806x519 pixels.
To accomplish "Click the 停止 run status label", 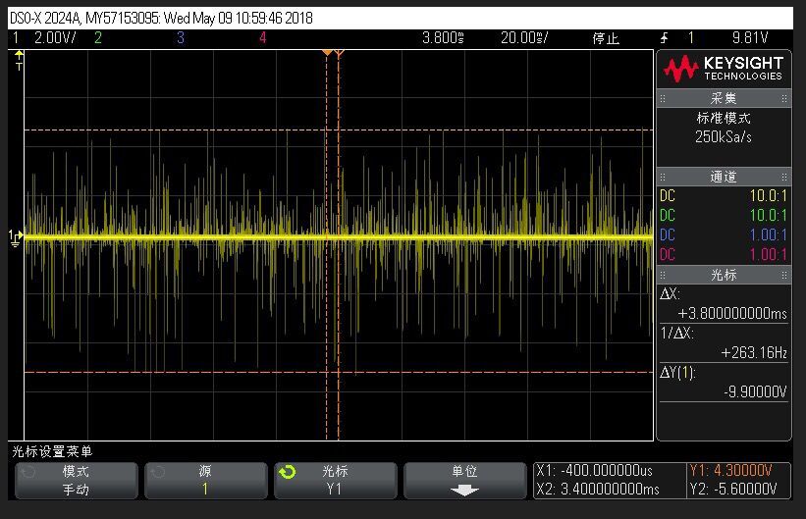I will coord(606,38).
